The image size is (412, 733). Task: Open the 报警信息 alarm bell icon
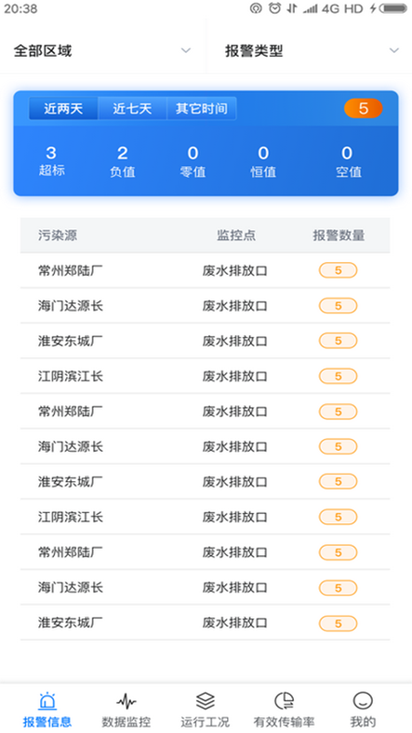48,701
